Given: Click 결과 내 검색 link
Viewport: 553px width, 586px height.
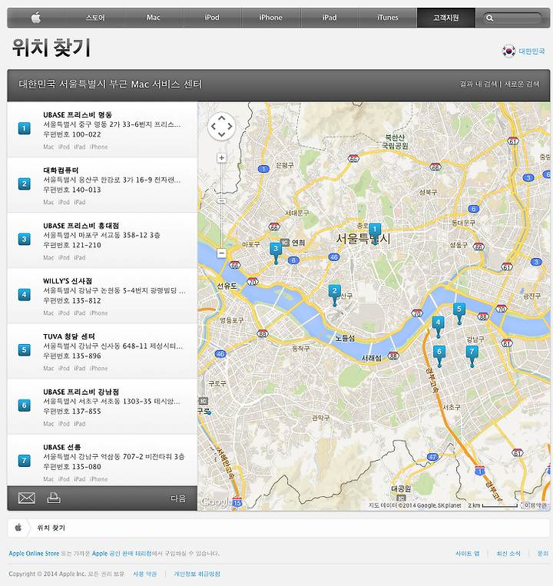Looking at the screenshot, I should [478, 84].
